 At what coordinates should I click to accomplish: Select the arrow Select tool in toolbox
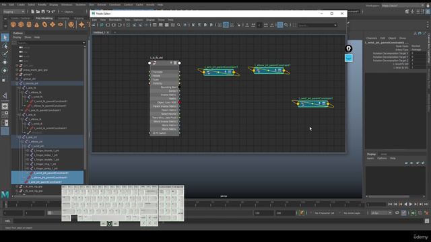pyautogui.click(x=5, y=38)
